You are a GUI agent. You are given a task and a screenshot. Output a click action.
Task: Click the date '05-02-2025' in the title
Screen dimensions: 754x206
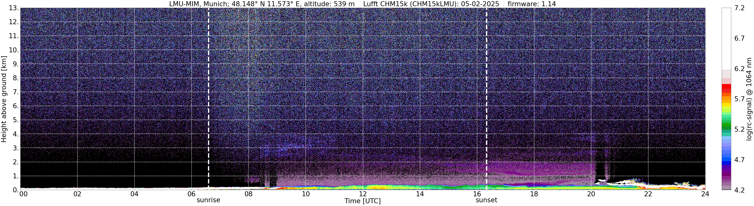tap(480, 4)
